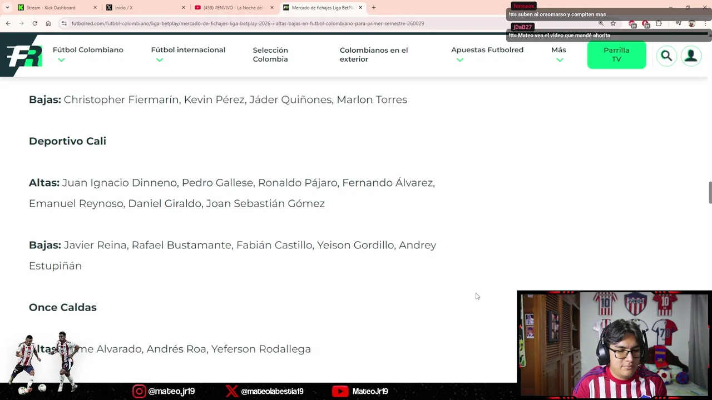Open the Chrome profile avatar
The width and height of the screenshot is (712, 400).
692,23
